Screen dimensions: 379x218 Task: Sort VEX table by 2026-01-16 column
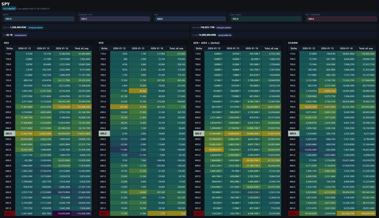pyautogui.click(x=156, y=48)
